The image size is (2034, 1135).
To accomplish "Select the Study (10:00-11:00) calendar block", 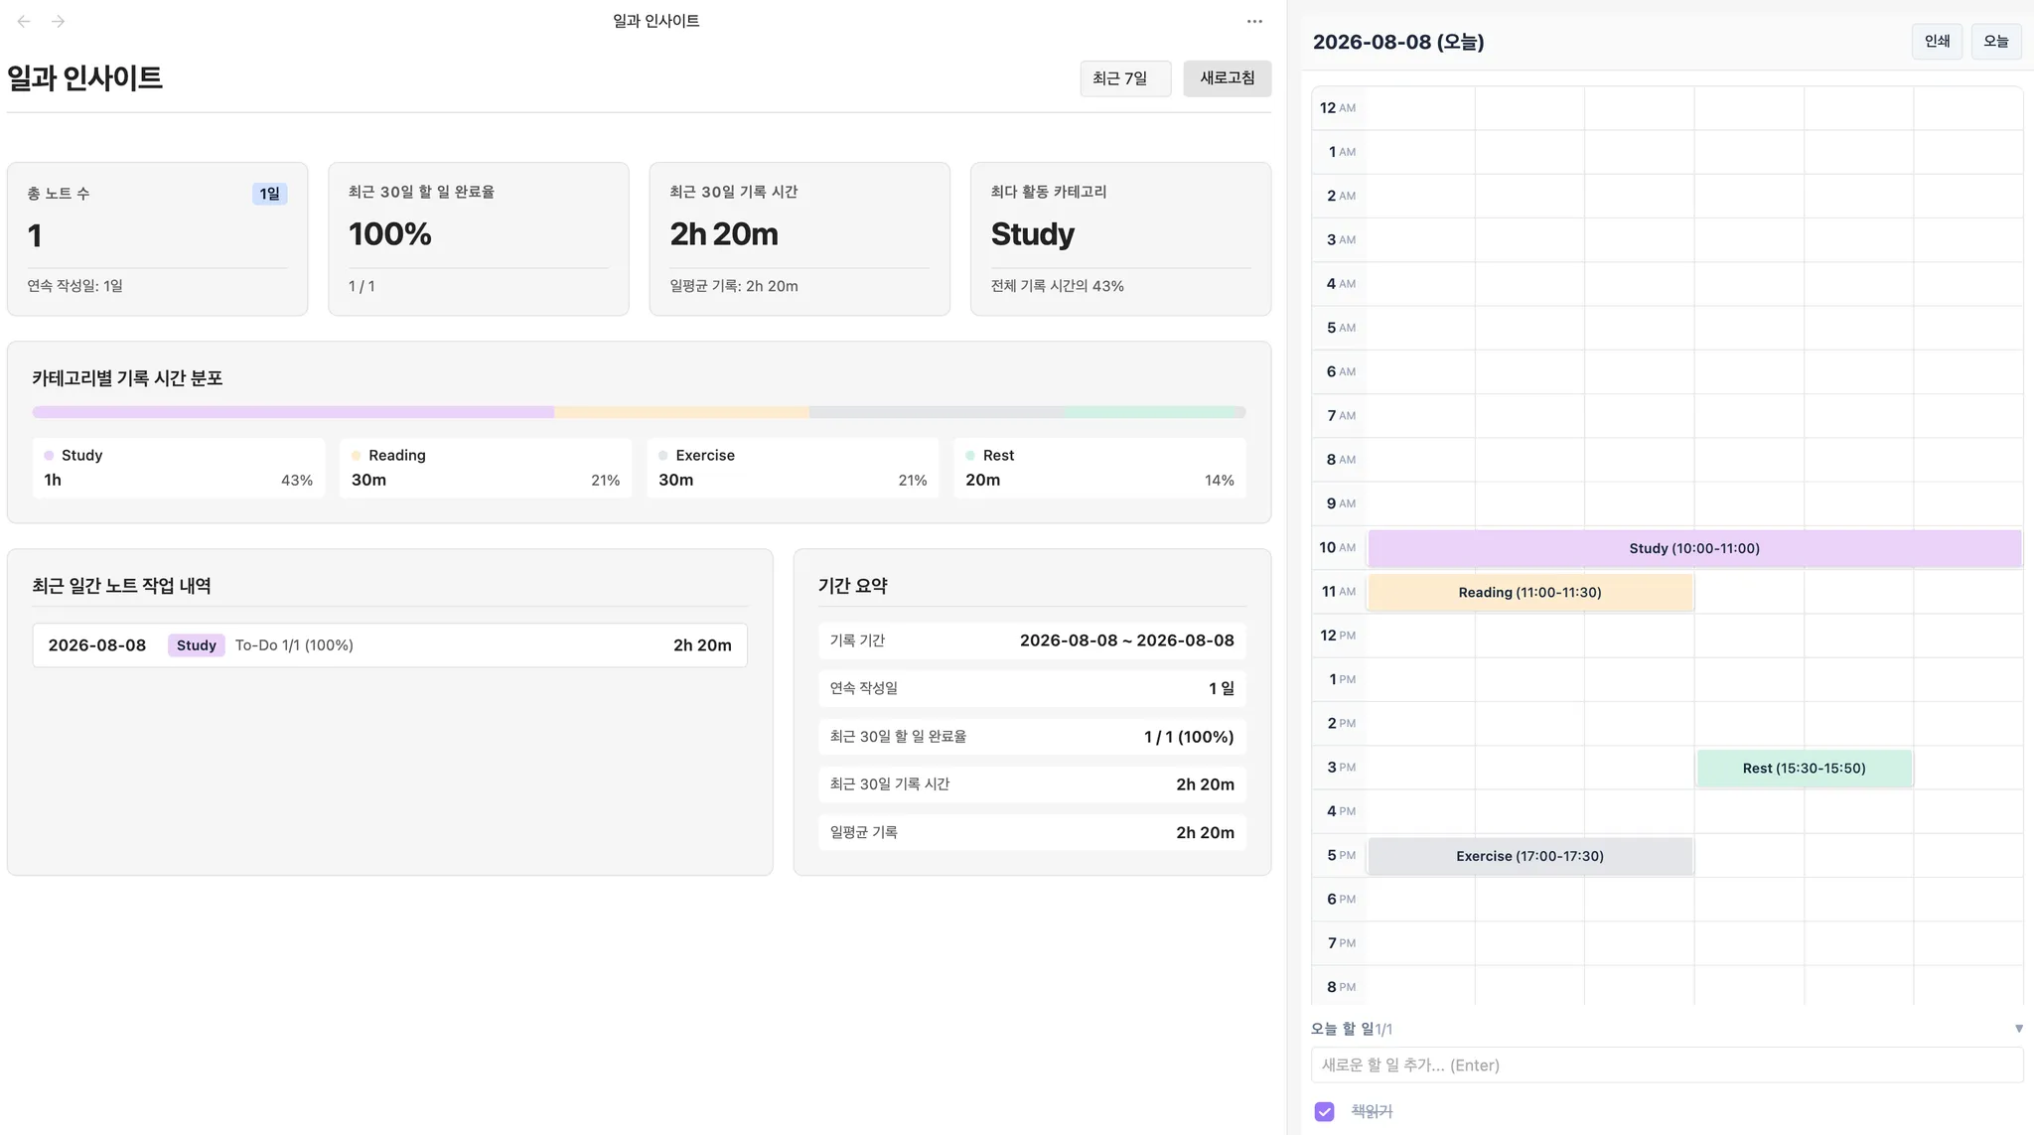I will coord(1694,548).
